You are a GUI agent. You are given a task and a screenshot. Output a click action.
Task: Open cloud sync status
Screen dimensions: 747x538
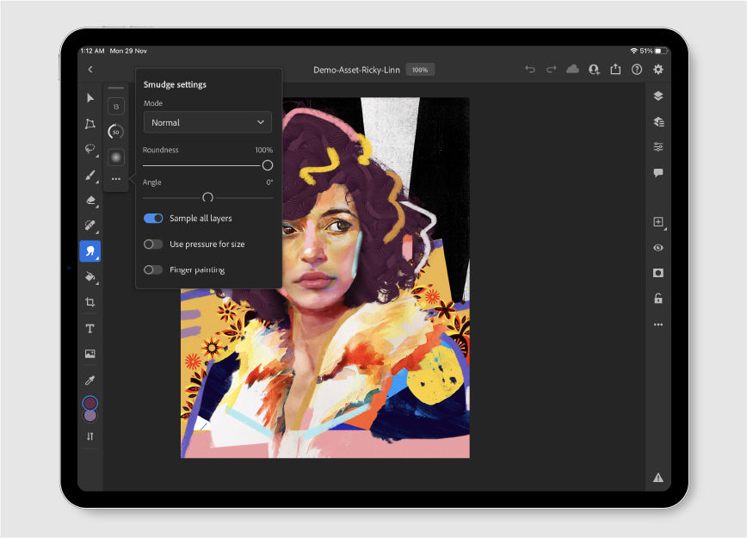point(572,70)
